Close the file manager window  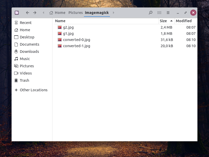(x=193, y=13)
